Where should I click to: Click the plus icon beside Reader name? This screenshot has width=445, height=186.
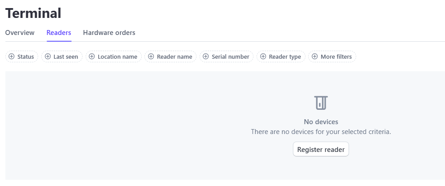click(151, 56)
